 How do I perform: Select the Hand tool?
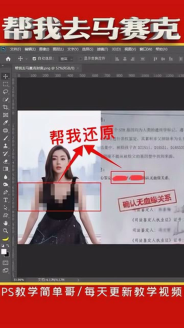6,223
